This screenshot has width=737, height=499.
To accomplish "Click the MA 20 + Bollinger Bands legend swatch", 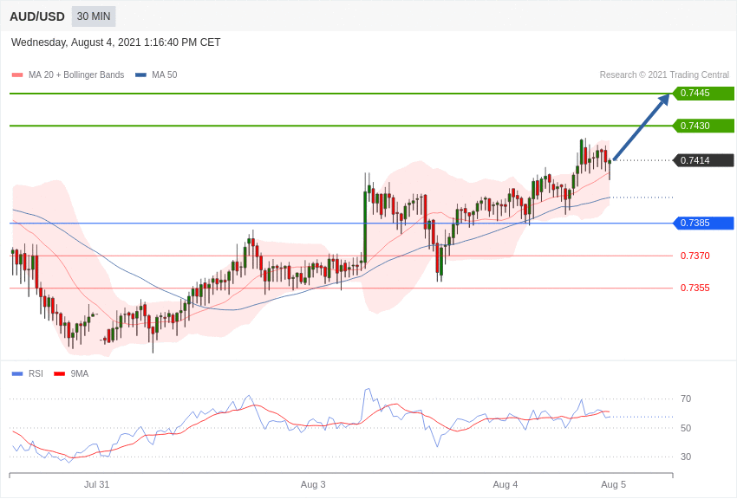I will click(x=17, y=75).
